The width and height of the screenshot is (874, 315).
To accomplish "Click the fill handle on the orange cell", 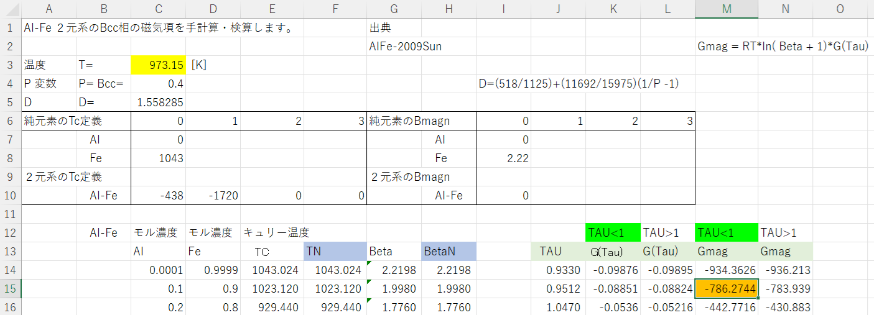I will [x=758, y=298].
